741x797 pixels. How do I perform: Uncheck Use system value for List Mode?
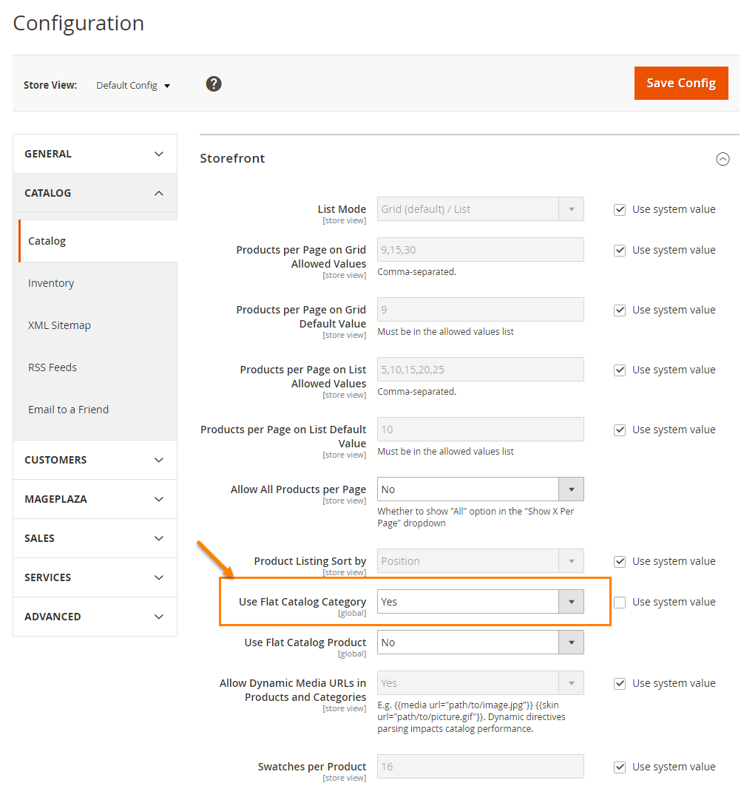pyautogui.click(x=620, y=209)
